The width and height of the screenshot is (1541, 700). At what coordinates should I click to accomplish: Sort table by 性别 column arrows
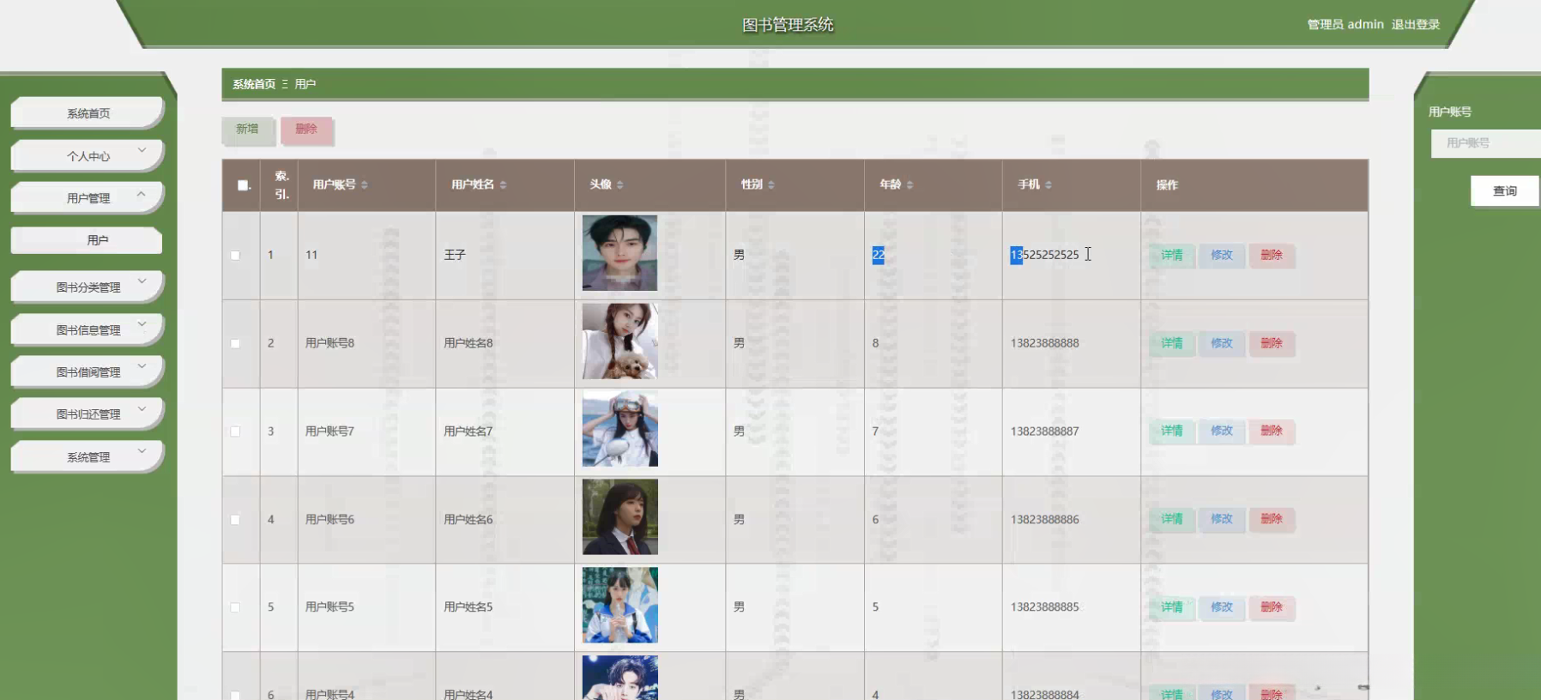click(x=771, y=185)
